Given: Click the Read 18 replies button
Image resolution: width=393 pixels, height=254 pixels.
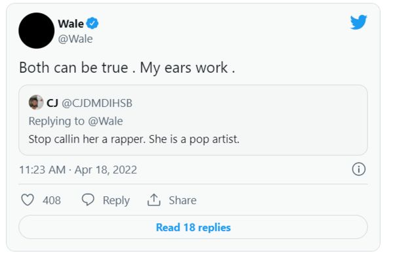Looking at the screenshot, I should tap(193, 227).
